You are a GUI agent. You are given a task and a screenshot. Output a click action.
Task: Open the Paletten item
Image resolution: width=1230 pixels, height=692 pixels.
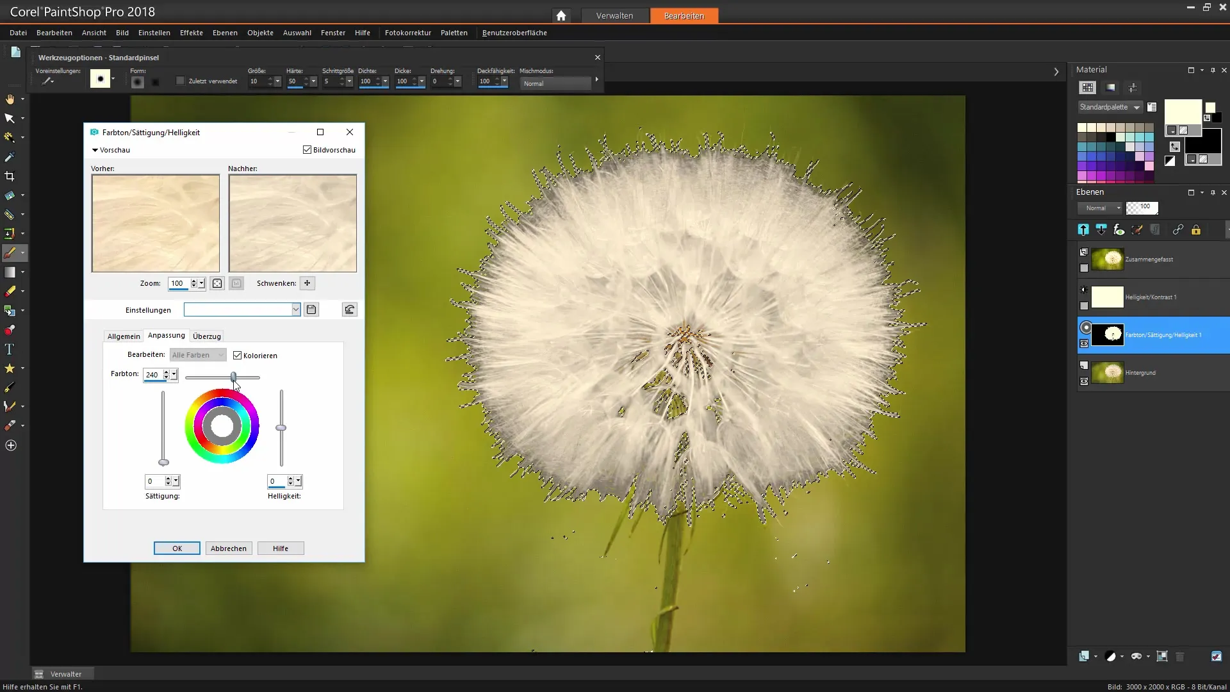(454, 33)
